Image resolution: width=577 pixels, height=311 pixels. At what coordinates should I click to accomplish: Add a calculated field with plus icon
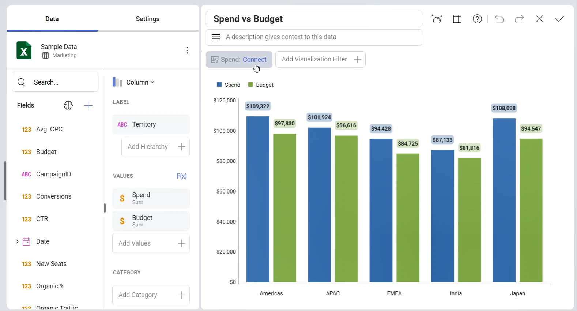click(x=88, y=105)
